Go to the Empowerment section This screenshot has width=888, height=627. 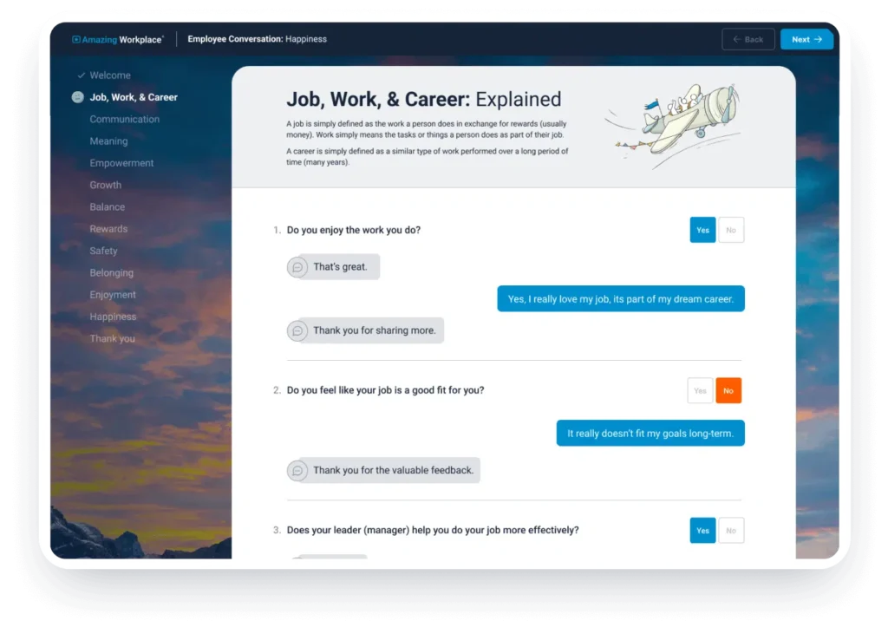[121, 163]
